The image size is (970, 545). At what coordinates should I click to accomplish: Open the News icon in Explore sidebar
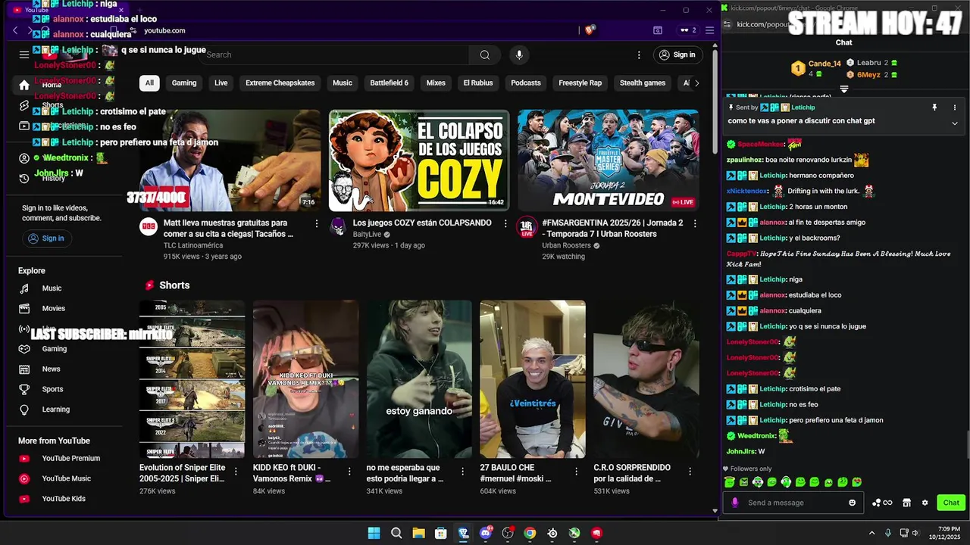click(x=24, y=369)
